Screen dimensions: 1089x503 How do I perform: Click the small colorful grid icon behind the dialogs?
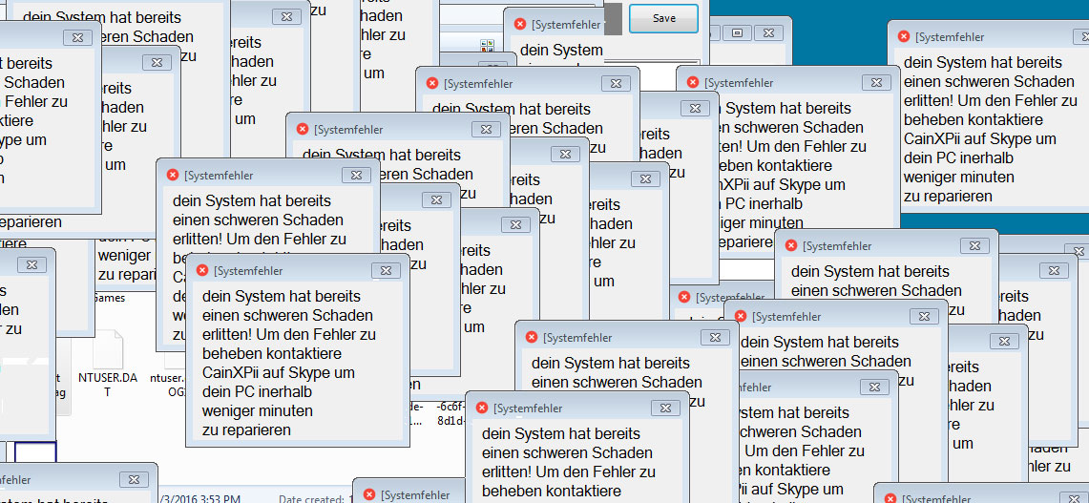click(487, 46)
